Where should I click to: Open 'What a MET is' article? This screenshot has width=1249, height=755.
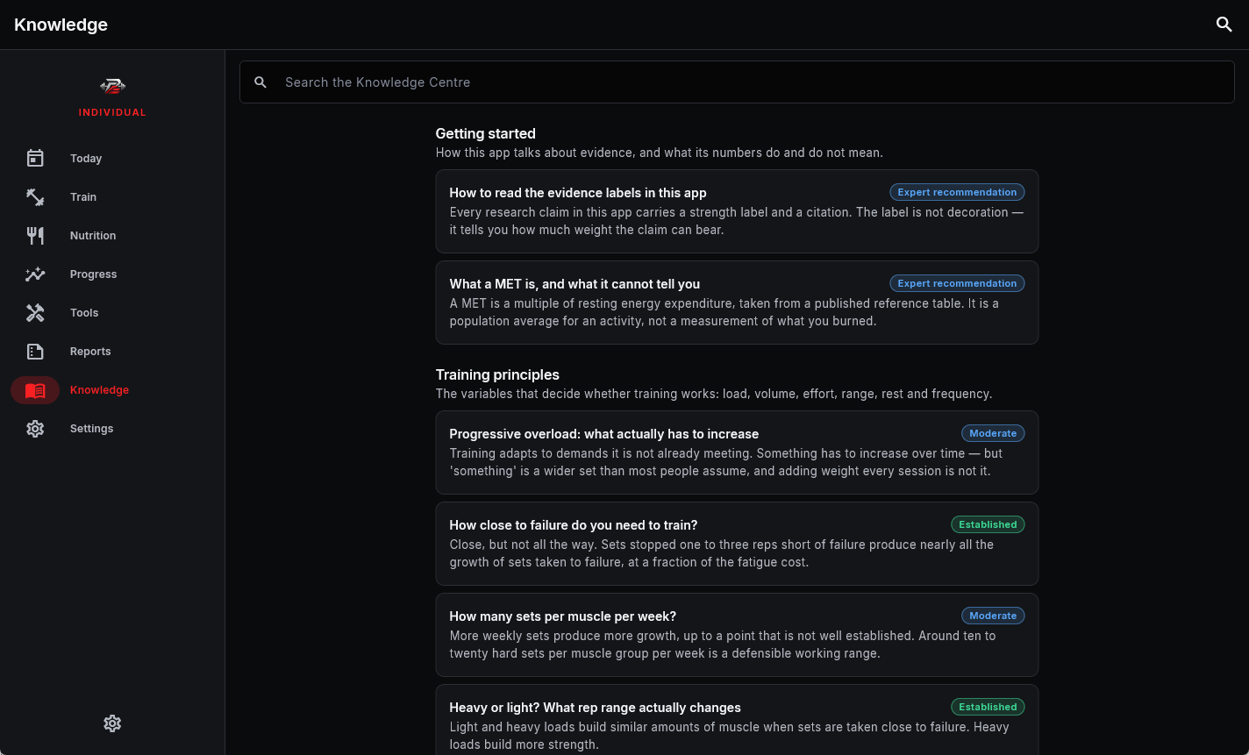(x=737, y=303)
